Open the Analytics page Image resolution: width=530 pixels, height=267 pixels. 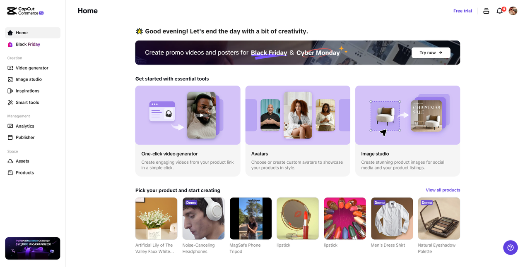click(x=25, y=126)
